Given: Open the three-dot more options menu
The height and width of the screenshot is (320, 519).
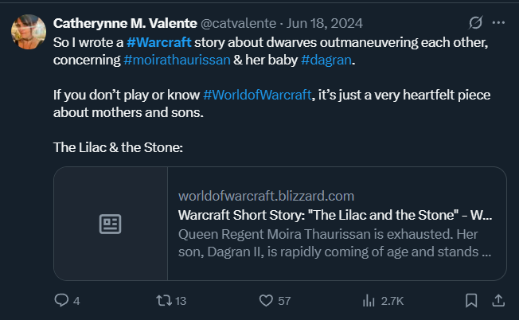Looking at the screenshot, I should [x=499, y=22].
